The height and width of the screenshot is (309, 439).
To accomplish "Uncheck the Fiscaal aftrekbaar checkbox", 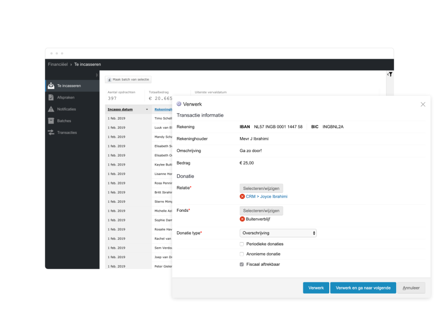I will 242,264.
